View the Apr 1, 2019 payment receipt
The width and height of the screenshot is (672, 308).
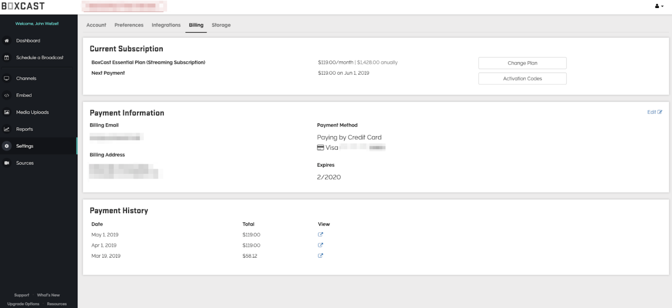[320, 245]
